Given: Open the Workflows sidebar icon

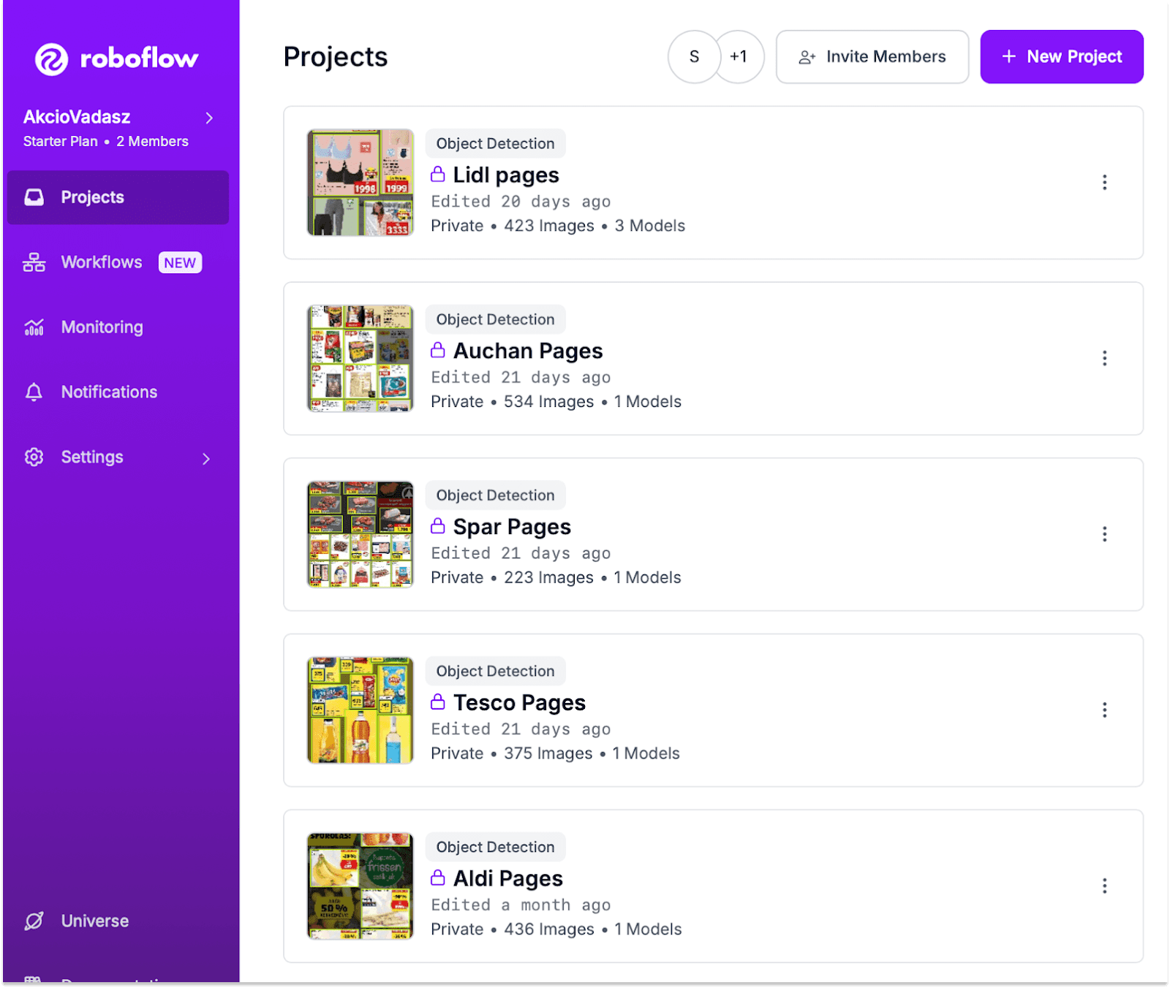Looking at the screenshot, I should 34,262.
